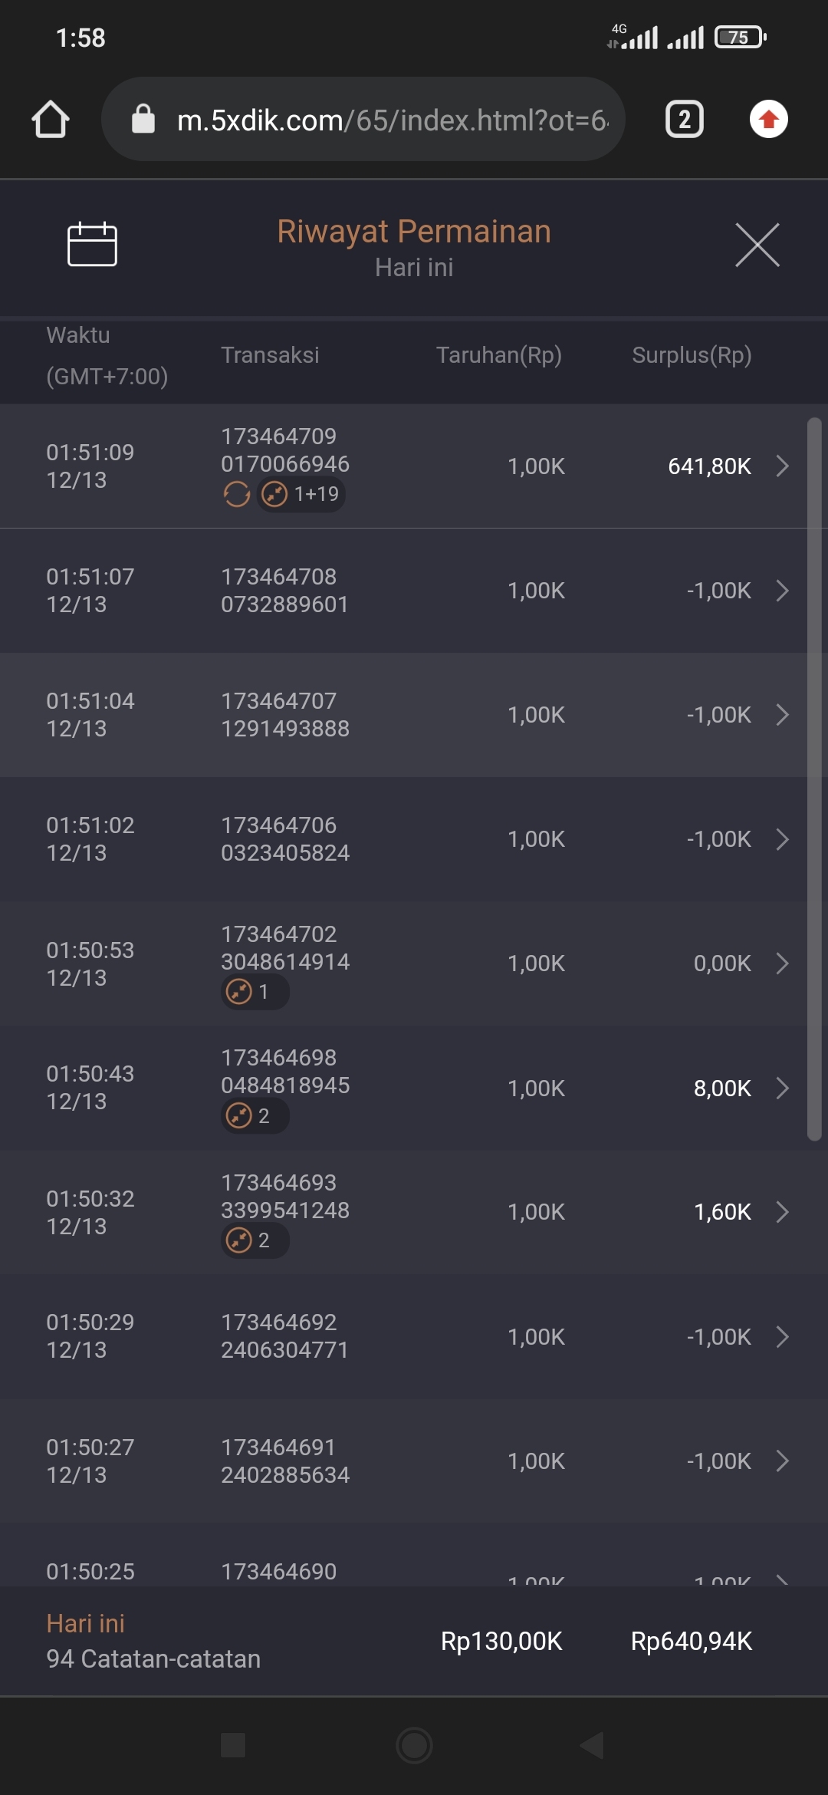Tap the Hari ini summary label at bottom
This screenshot has height=1795, width=828.
pyautogui.click(x=85, y=1624)
